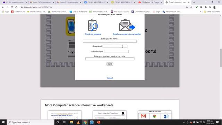
Task: Open File Explorer from the taskbar
Action: pyautogui.click(x=71, y=122)
